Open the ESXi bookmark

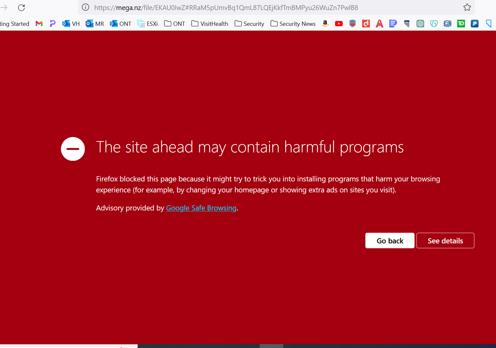(x=147, y=24)
